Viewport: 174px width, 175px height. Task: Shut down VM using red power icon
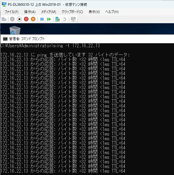pos(26,19)
